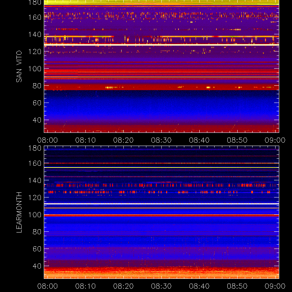This screenshot has height=292, width=292.
Task: Select the 60 tick label on Learmonth axis
Action: (37, 249)
